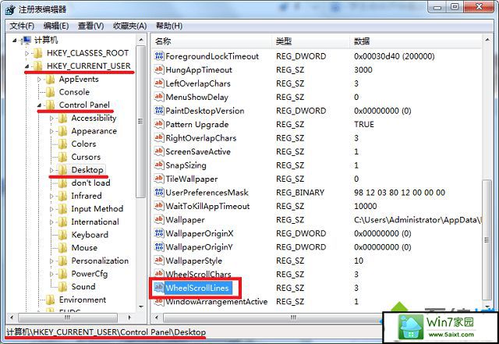Expand the Accessibility key

tap(51, 118)
